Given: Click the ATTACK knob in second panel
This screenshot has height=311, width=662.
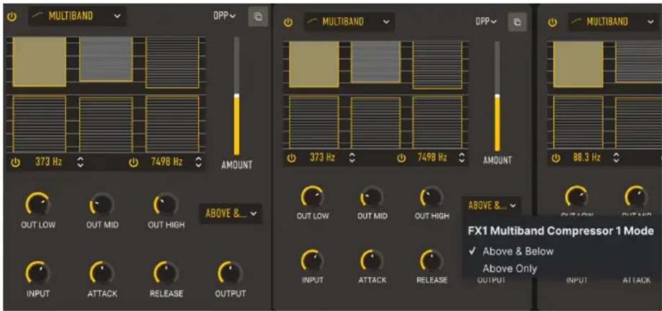Looking at the screenshot, I should pyautogui.click(x=372, y=261).
